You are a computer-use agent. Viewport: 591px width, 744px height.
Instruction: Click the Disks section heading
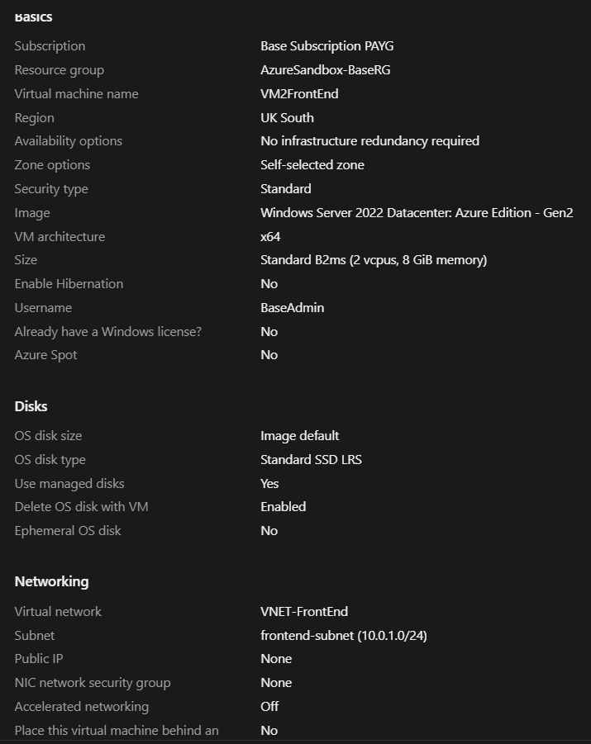coord(31,406)
